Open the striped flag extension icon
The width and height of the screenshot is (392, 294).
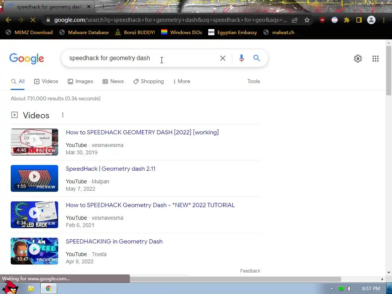[x=335, y=20]
